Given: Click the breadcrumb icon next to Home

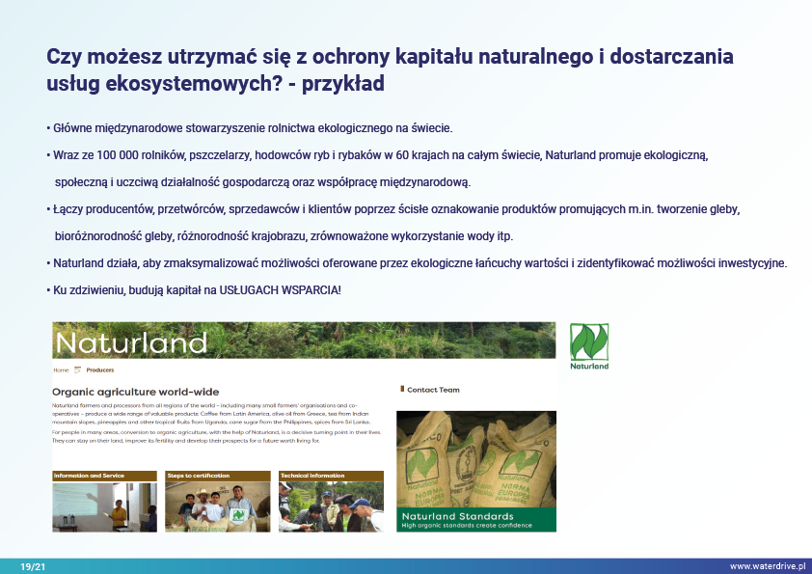Looking at the screenshot, I should coord(77,369).
